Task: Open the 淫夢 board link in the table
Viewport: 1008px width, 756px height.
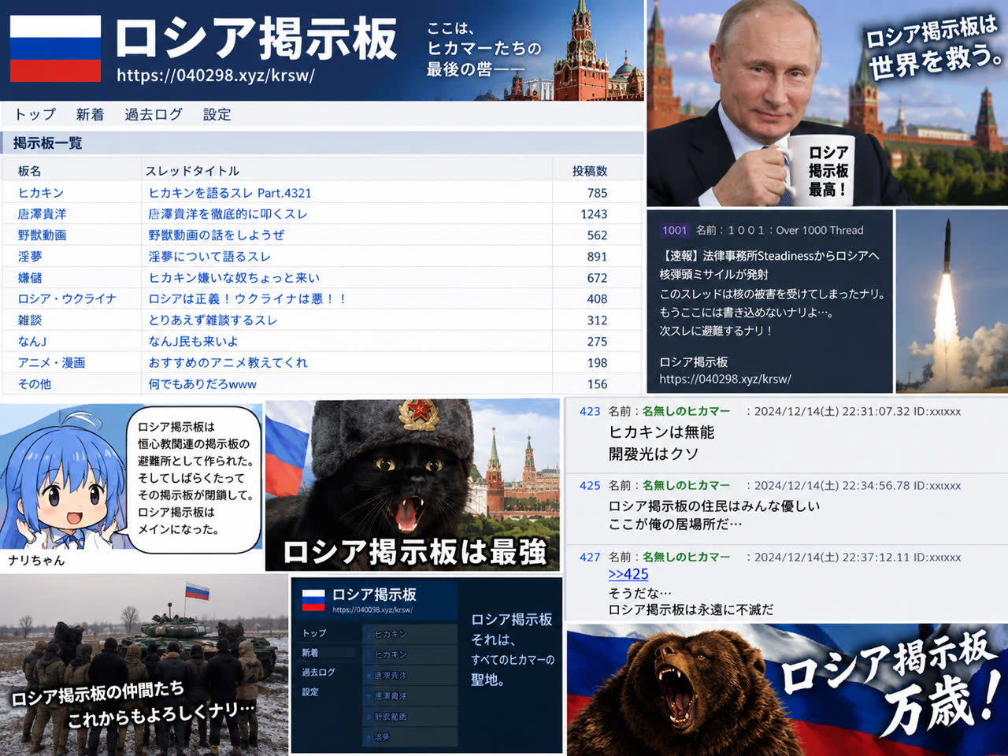Action: coord(30,257)
